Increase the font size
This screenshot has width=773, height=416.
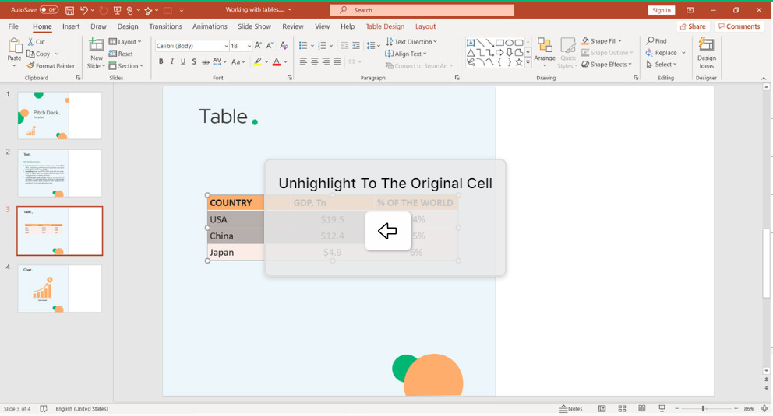pos(258,45)
